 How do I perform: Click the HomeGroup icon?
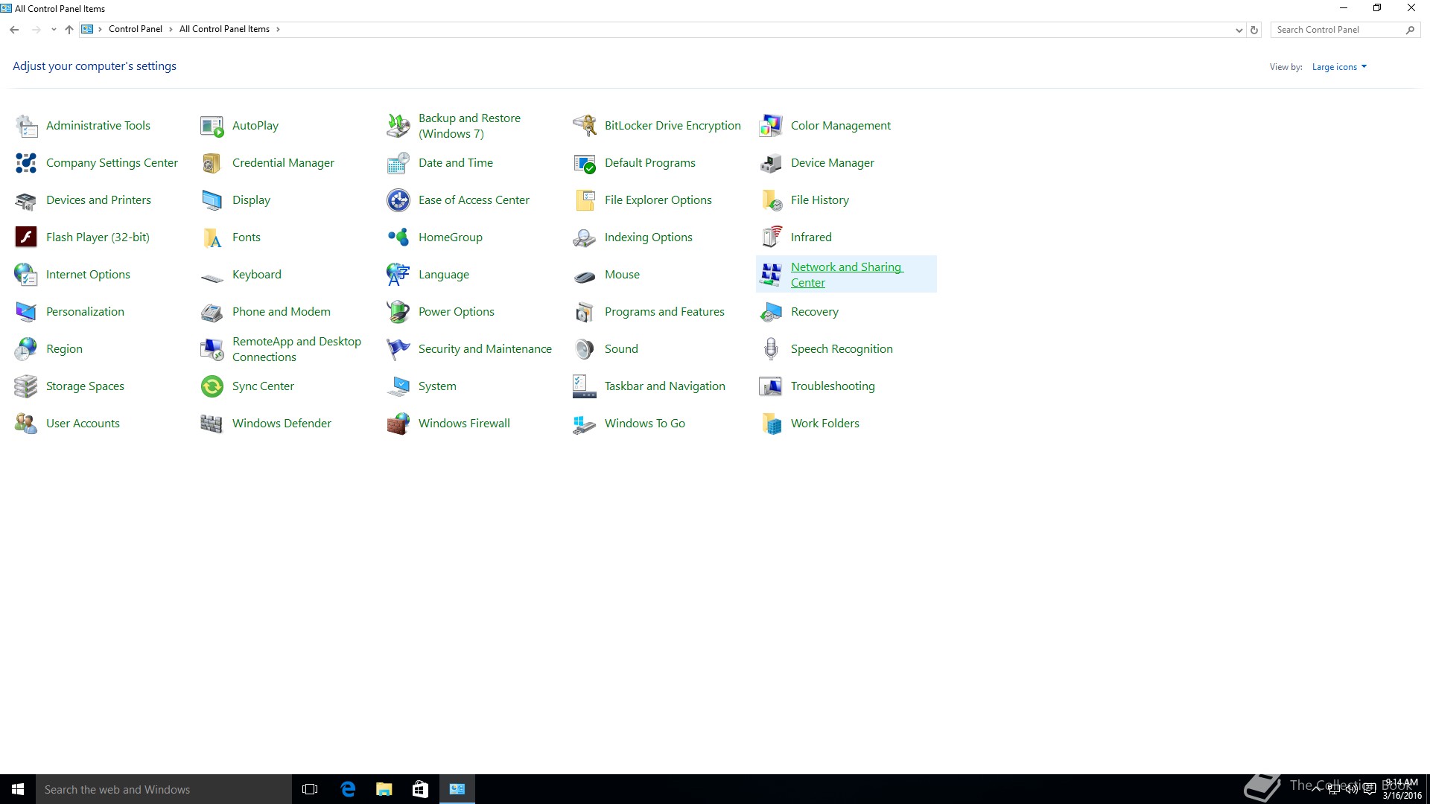[398, 237]
